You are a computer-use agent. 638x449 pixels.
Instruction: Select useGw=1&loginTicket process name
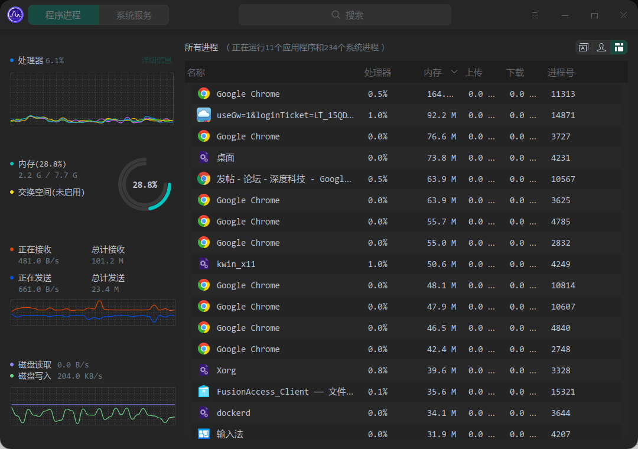coord(285,115)
